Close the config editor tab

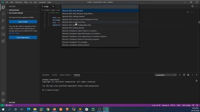(x=53, y=6)
